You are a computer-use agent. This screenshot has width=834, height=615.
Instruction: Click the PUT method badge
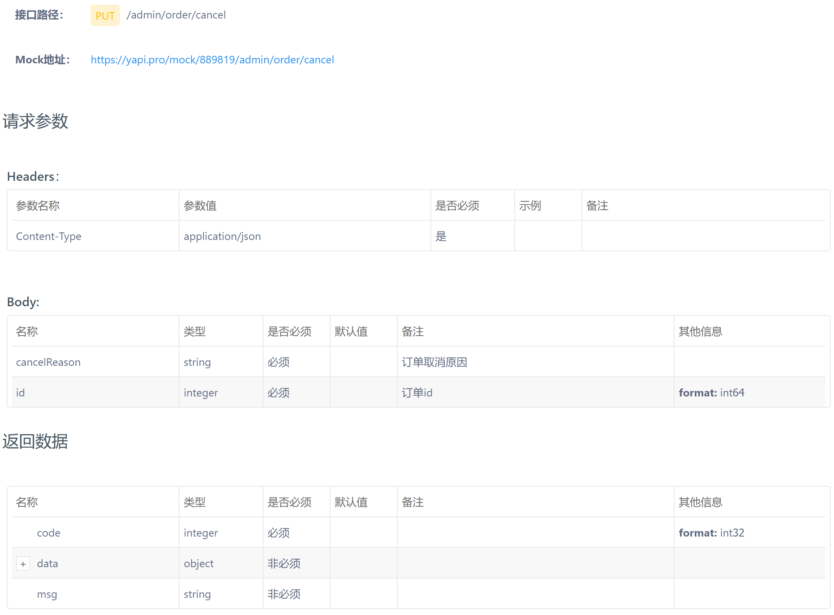(x=105, y=16)
